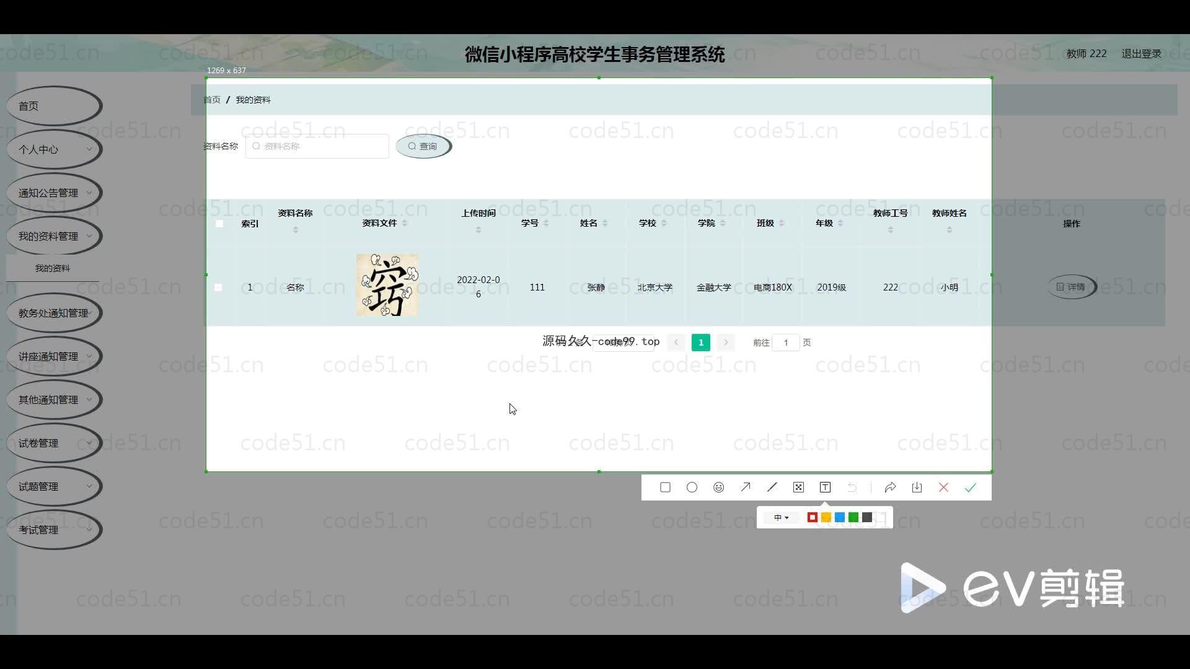Screen dimensions: 1190x669
Task: Sort by 上传时间 column
Action: pyautogui.click(x=478, y=230)
